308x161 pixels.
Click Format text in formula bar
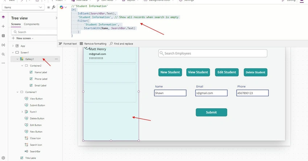click(x=68, y=44)
